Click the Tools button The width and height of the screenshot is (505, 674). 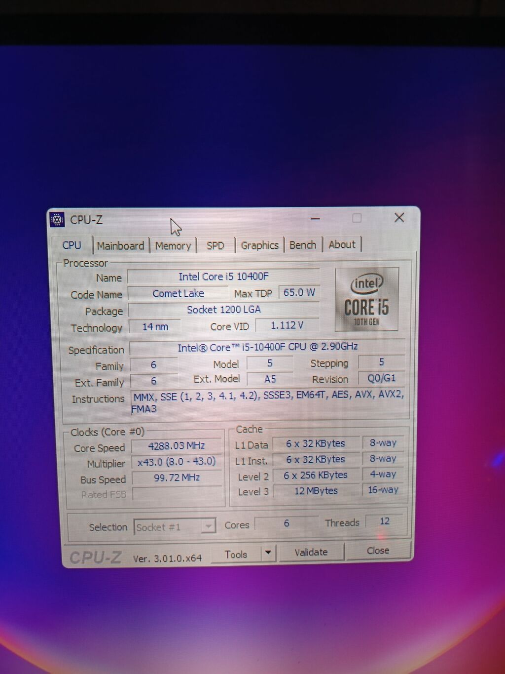236,555
